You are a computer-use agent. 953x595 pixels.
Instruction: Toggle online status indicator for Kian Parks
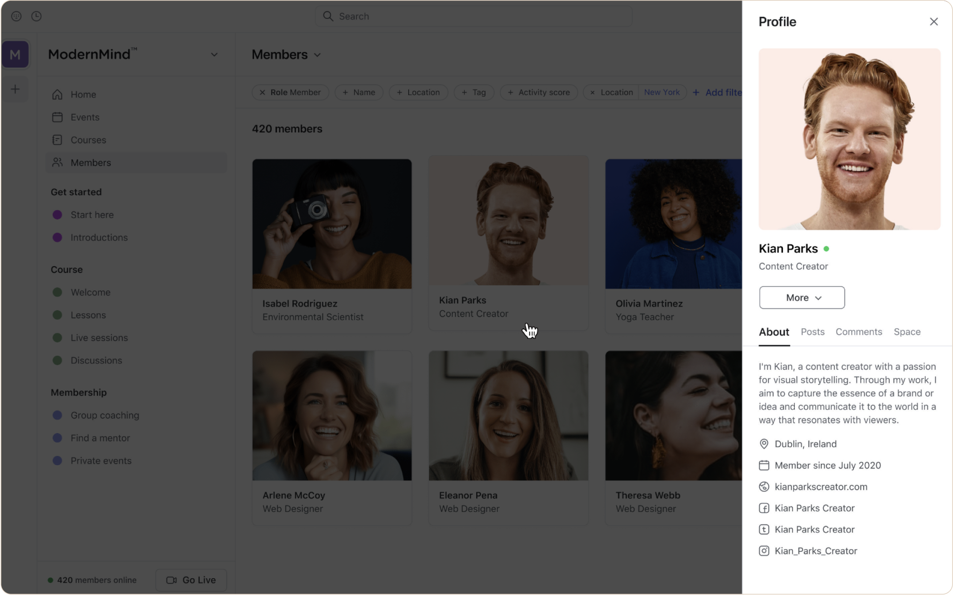click(828, 248)
